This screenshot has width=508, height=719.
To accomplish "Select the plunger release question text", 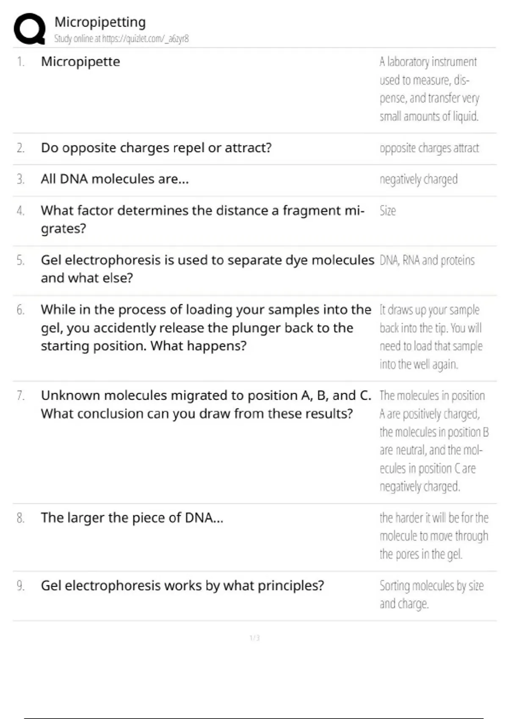I will click(x=206, y=328).
